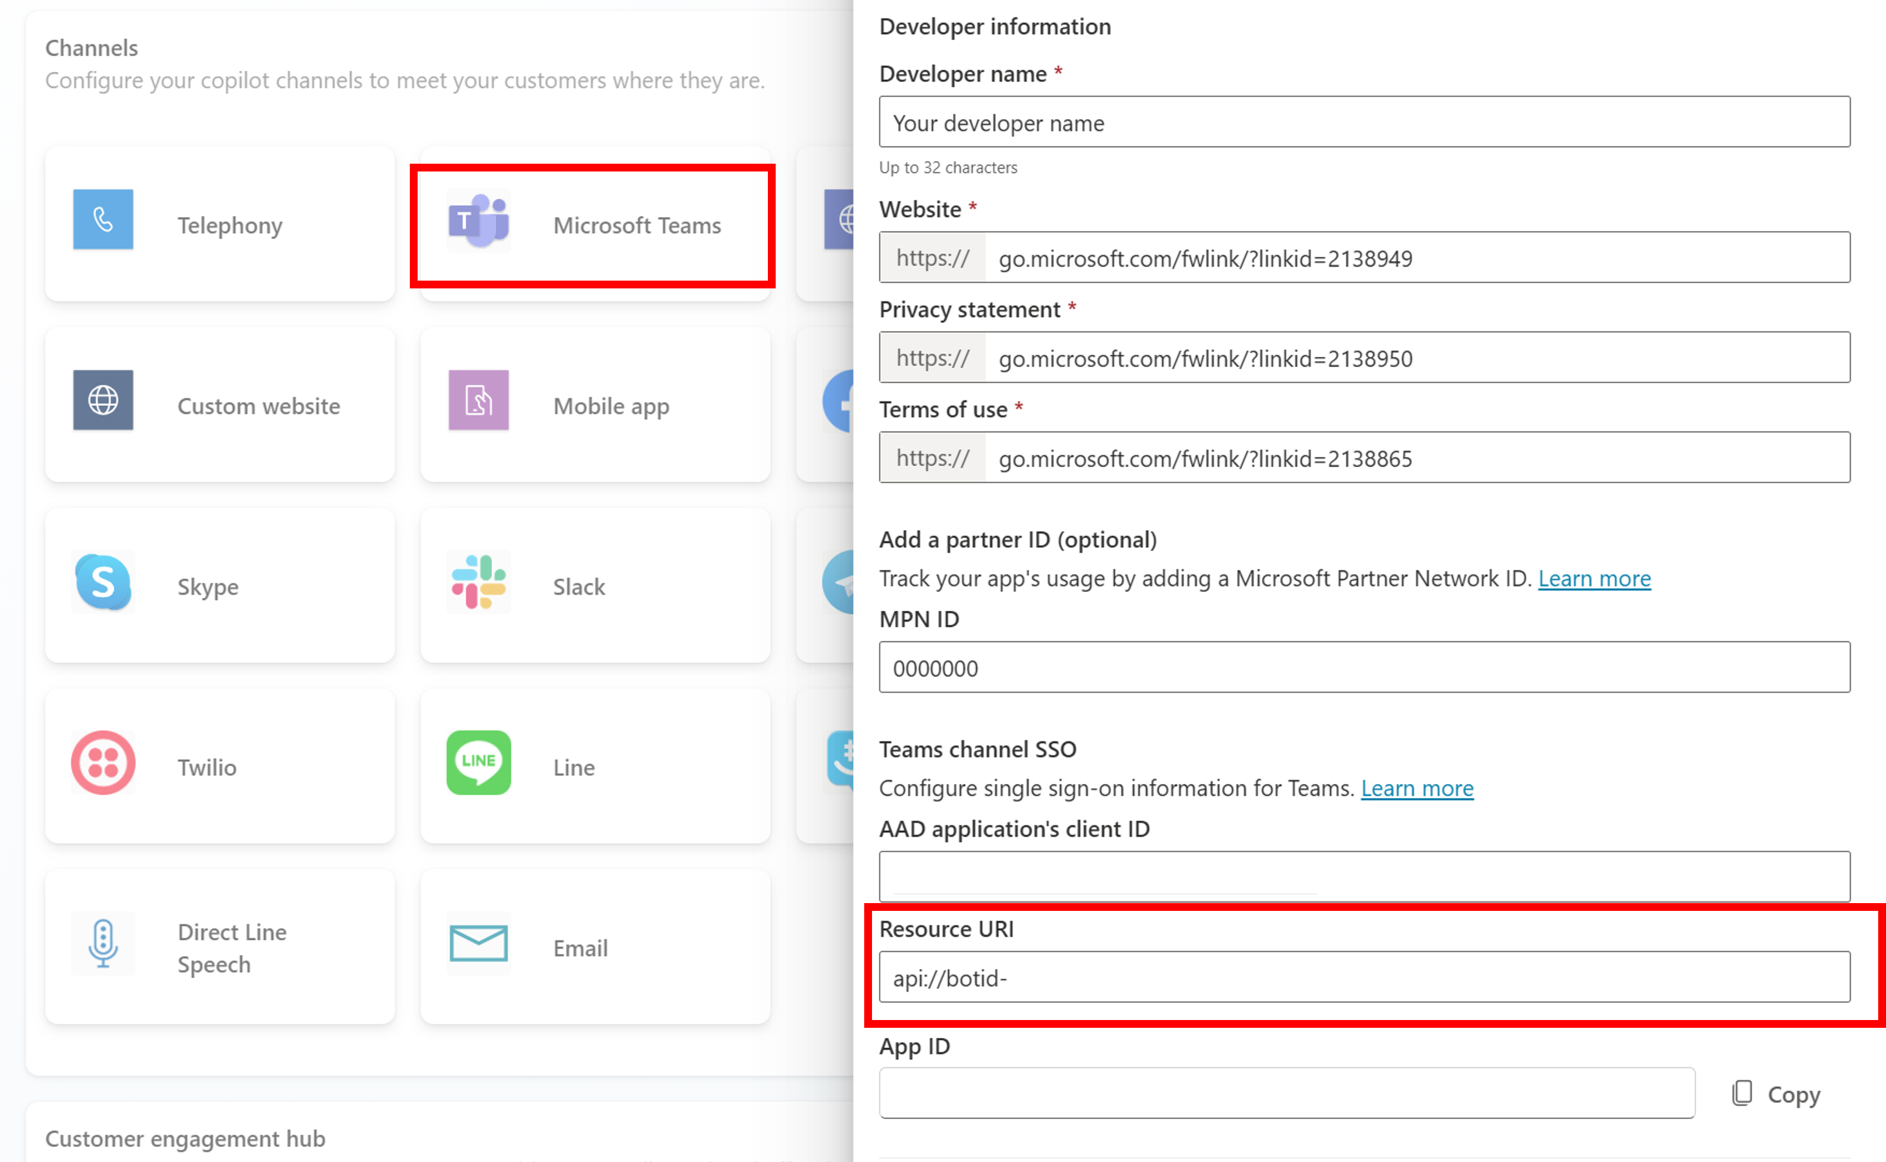1886x1162 pixels.
Task: Click the Direct Line Speech channel icon
Action: (102, 947)
